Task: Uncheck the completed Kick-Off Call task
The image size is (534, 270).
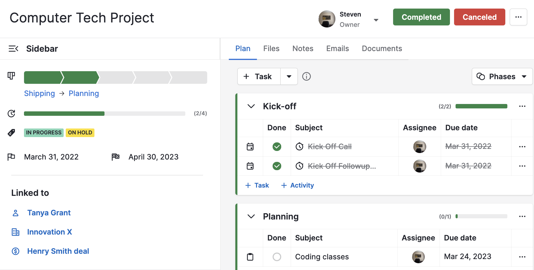Action: point(276,146)
